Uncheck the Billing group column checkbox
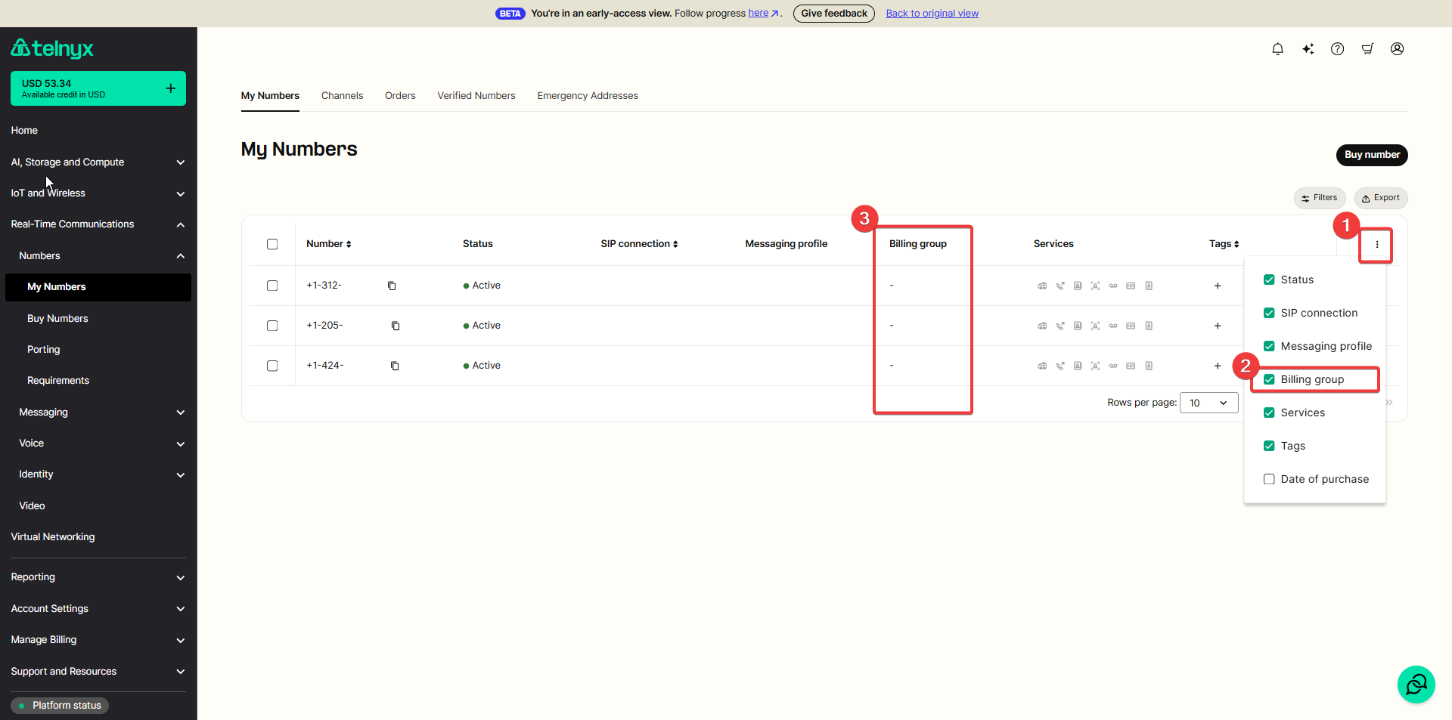This screenshot has height=720, width=1452. coord(1269,379)
